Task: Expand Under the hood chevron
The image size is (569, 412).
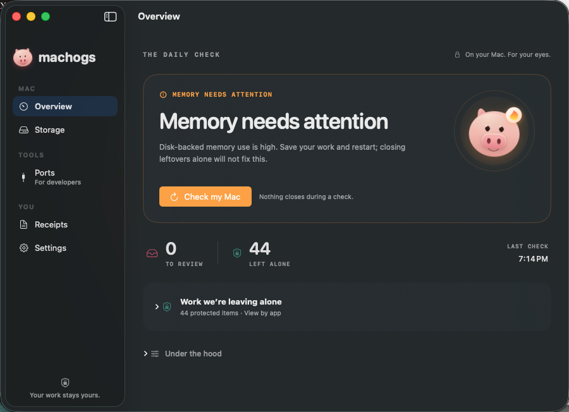Action: tap(145, 353)
